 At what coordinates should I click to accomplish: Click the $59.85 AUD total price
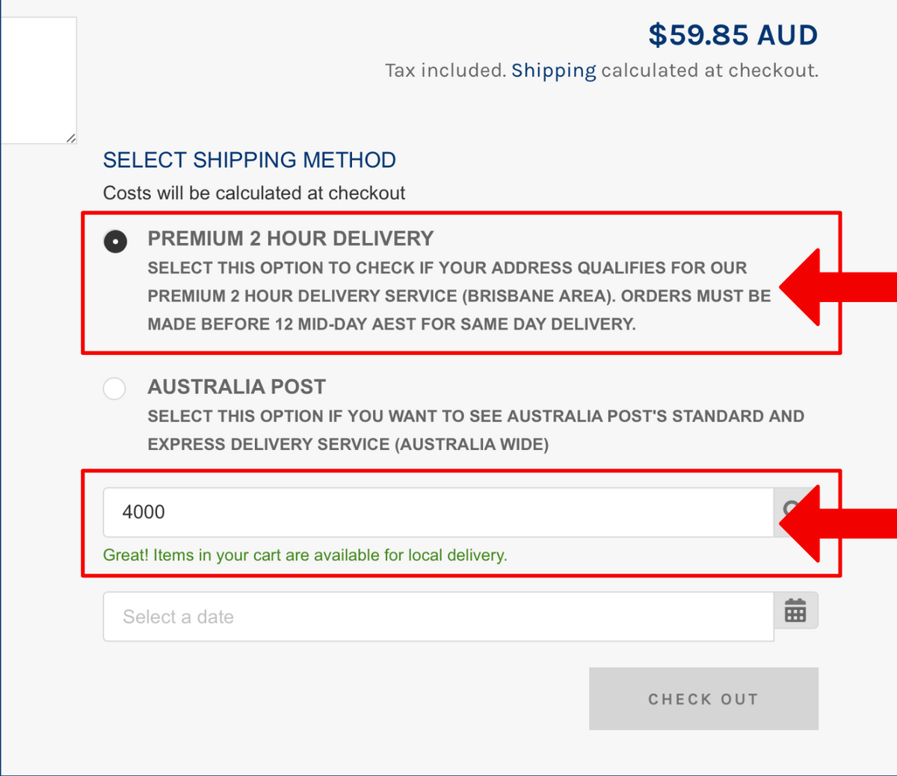click(733, 35)
